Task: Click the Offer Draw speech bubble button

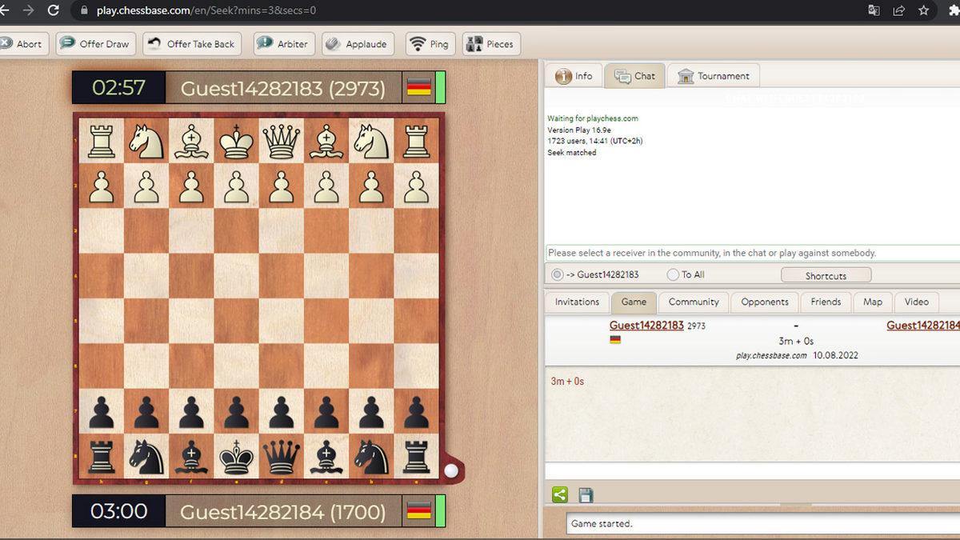Action: coord(95,44)
